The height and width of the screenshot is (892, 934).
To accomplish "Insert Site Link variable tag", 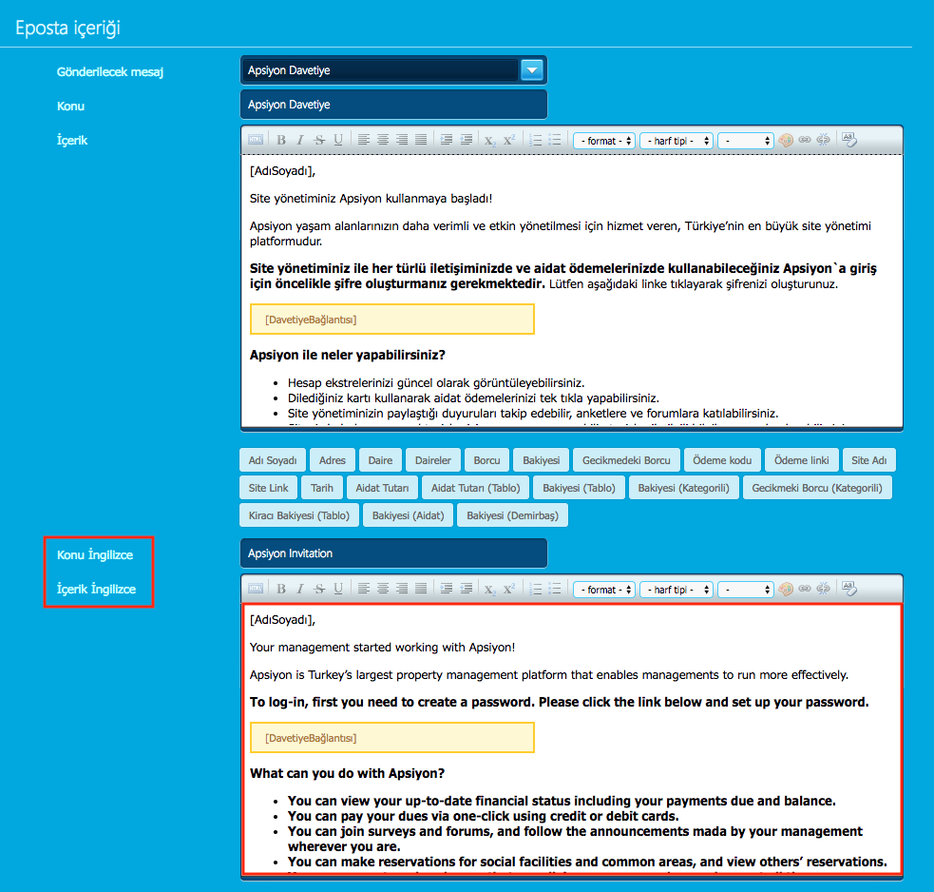I will [269, 488].
